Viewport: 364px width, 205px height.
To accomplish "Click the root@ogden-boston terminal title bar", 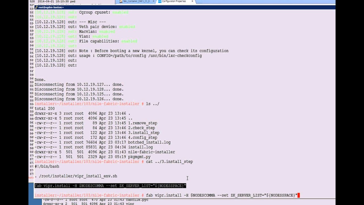I will pyautogui.click(x=185, y=7).
